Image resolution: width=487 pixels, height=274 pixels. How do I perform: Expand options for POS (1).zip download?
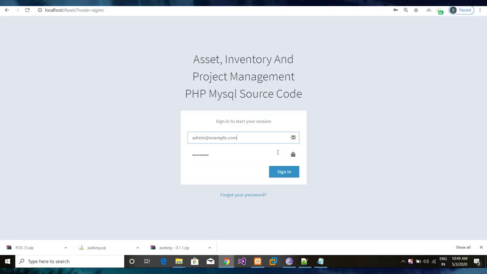[65, 248]
